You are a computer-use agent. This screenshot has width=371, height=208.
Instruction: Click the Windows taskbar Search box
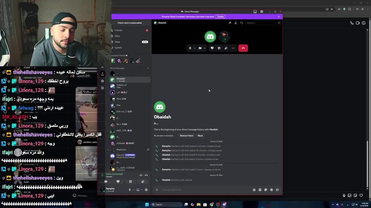click(166, 205)
